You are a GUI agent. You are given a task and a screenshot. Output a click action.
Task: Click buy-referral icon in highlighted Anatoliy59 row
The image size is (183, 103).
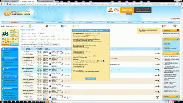pos(159,70)
